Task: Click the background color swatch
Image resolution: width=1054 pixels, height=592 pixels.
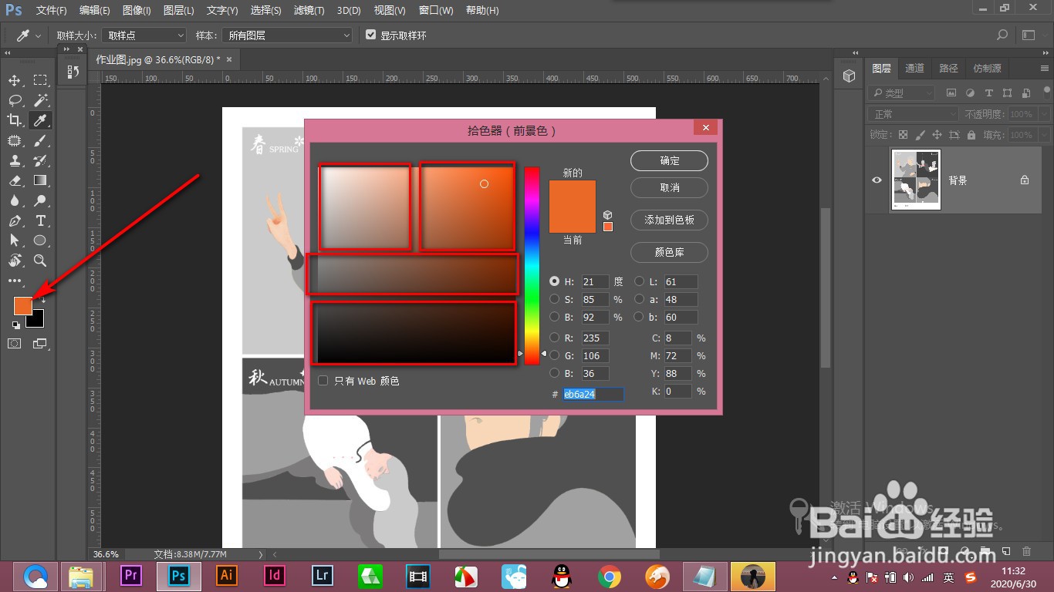Action: [37, 320]
